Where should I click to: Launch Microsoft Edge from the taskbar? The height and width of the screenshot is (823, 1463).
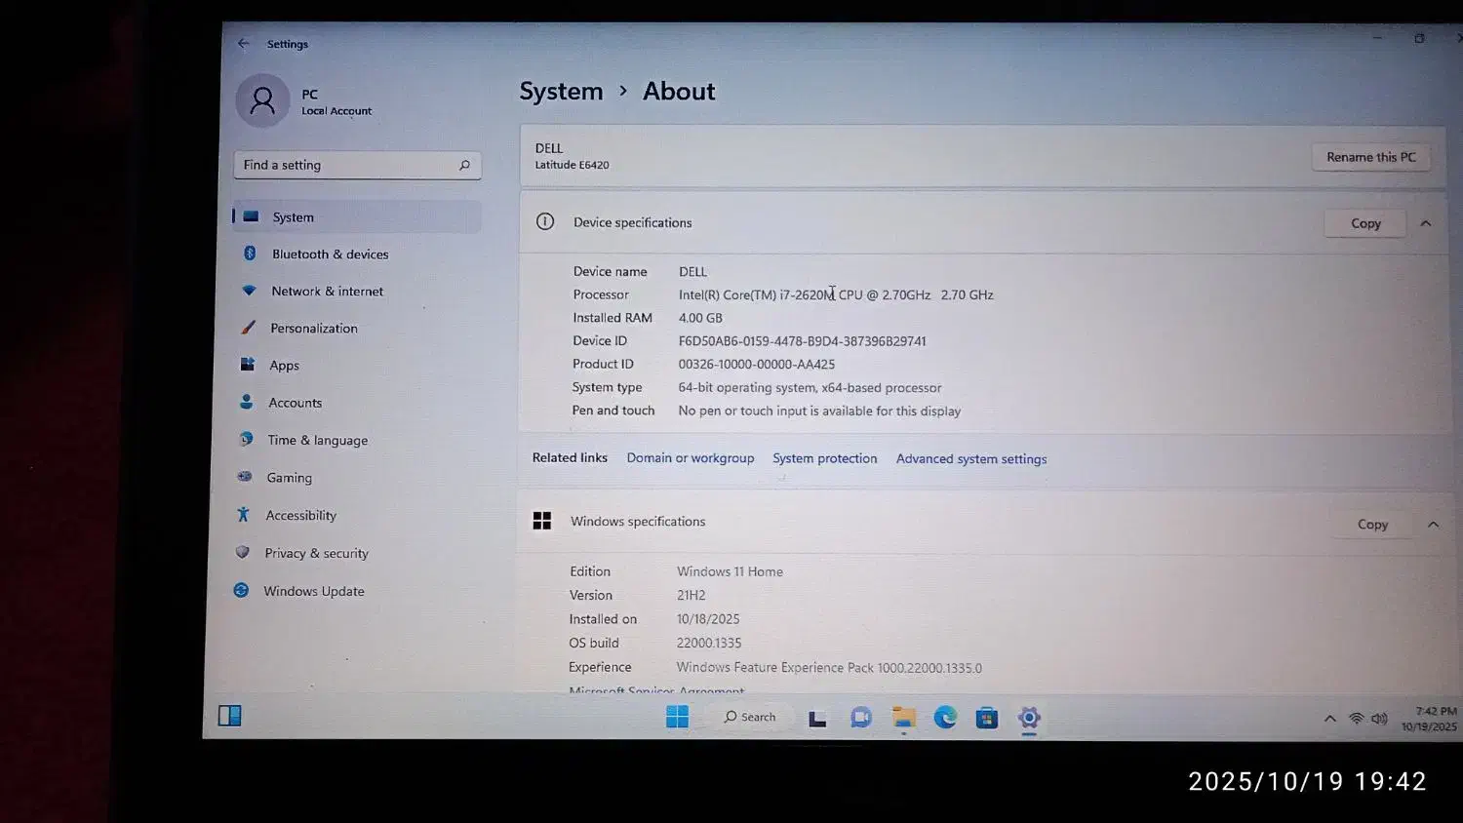[945, 718]
